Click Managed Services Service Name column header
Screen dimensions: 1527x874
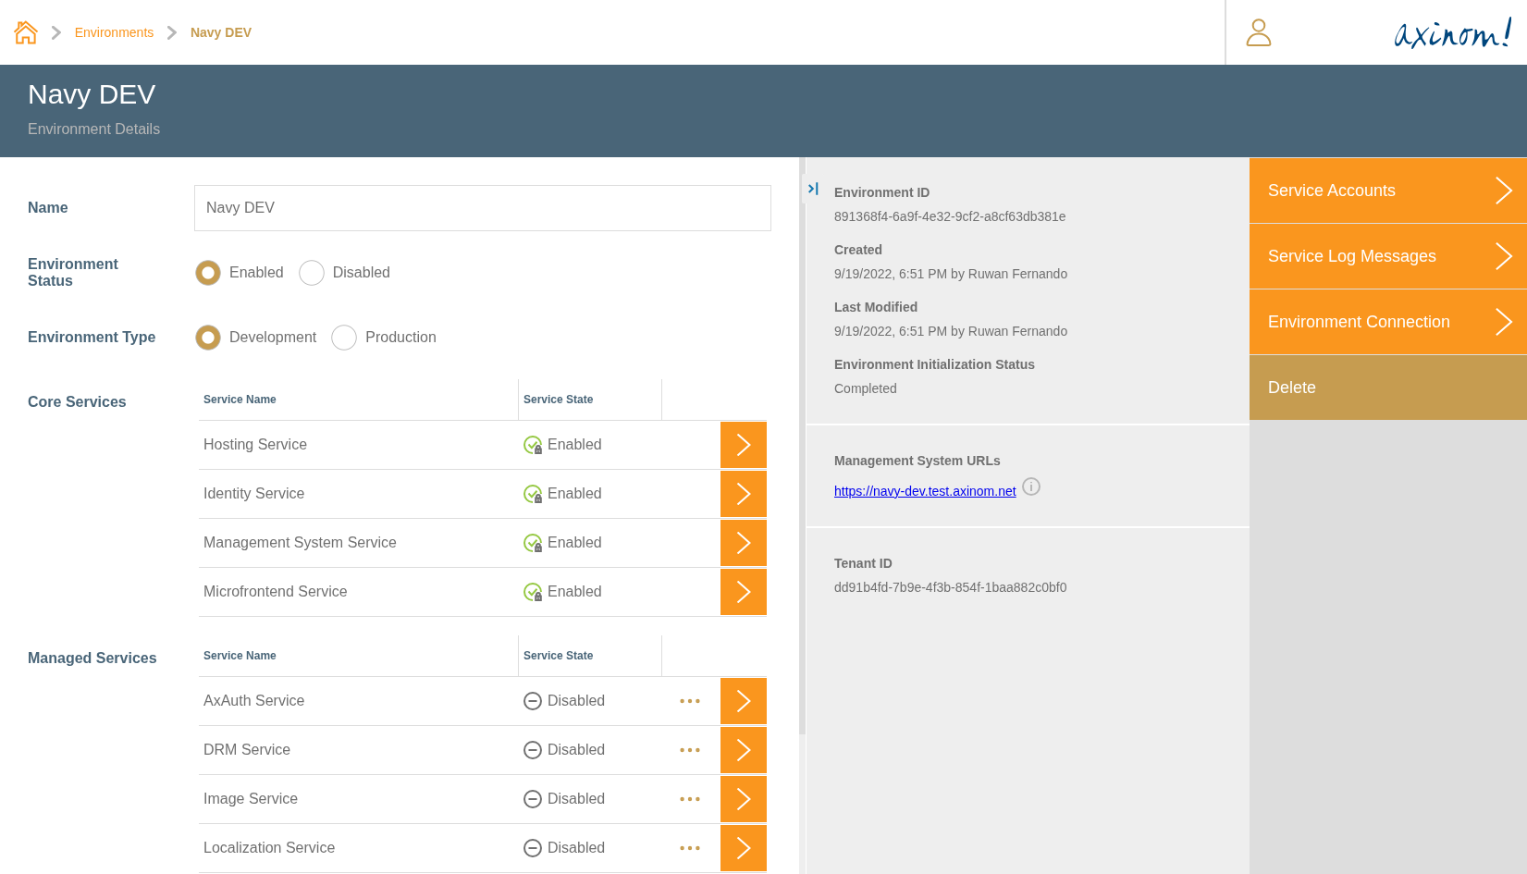(x=240, y=656)
